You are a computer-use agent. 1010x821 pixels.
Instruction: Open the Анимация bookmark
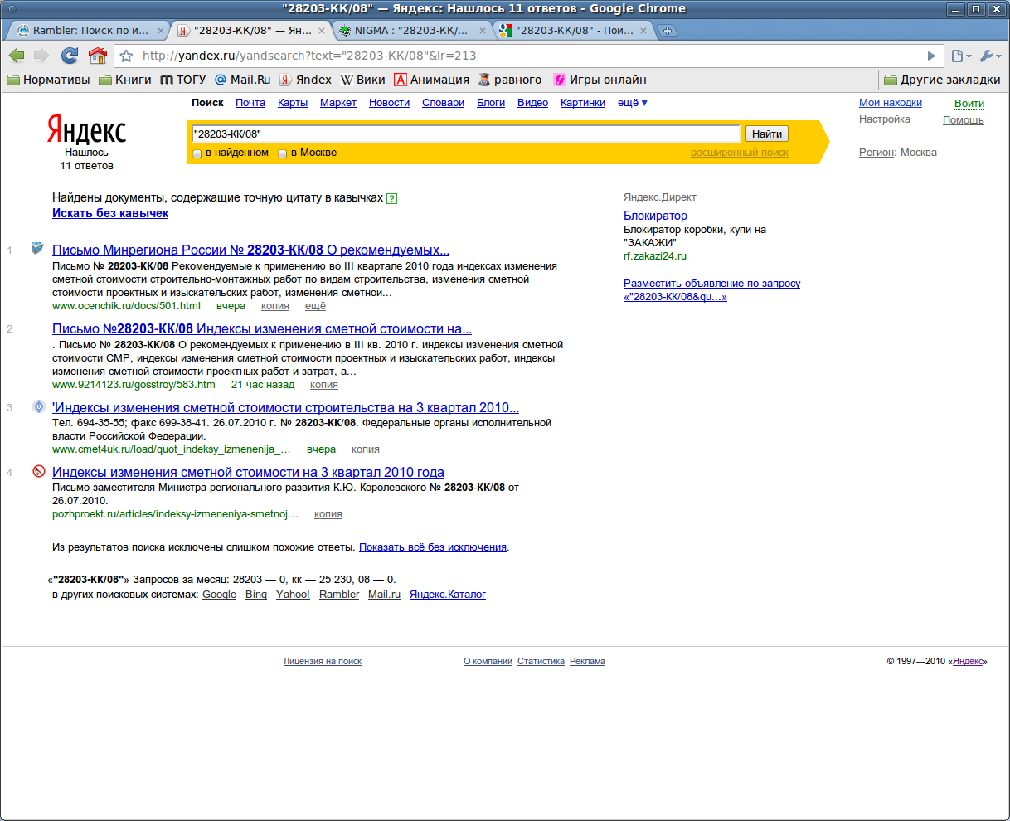431,80
